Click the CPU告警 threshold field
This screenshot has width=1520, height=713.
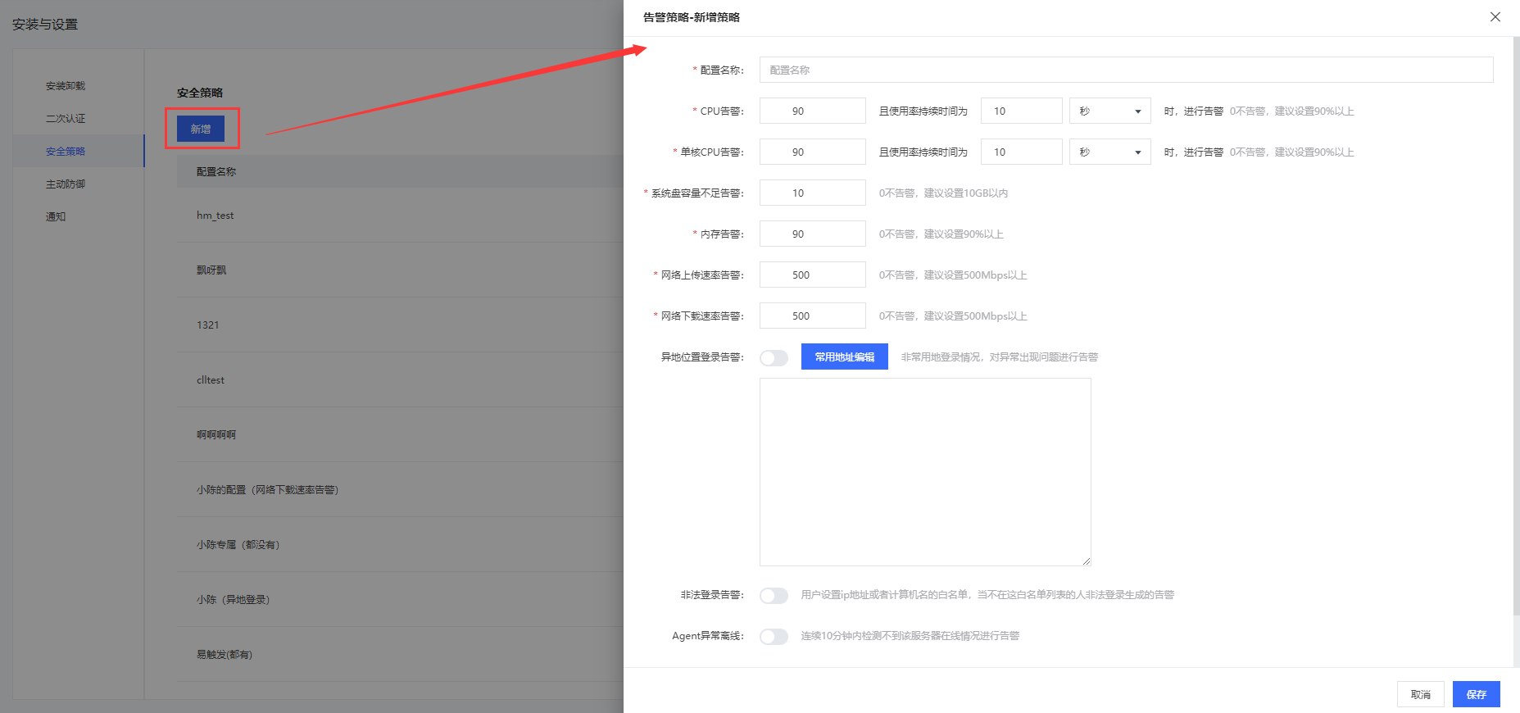coord(812,111)
